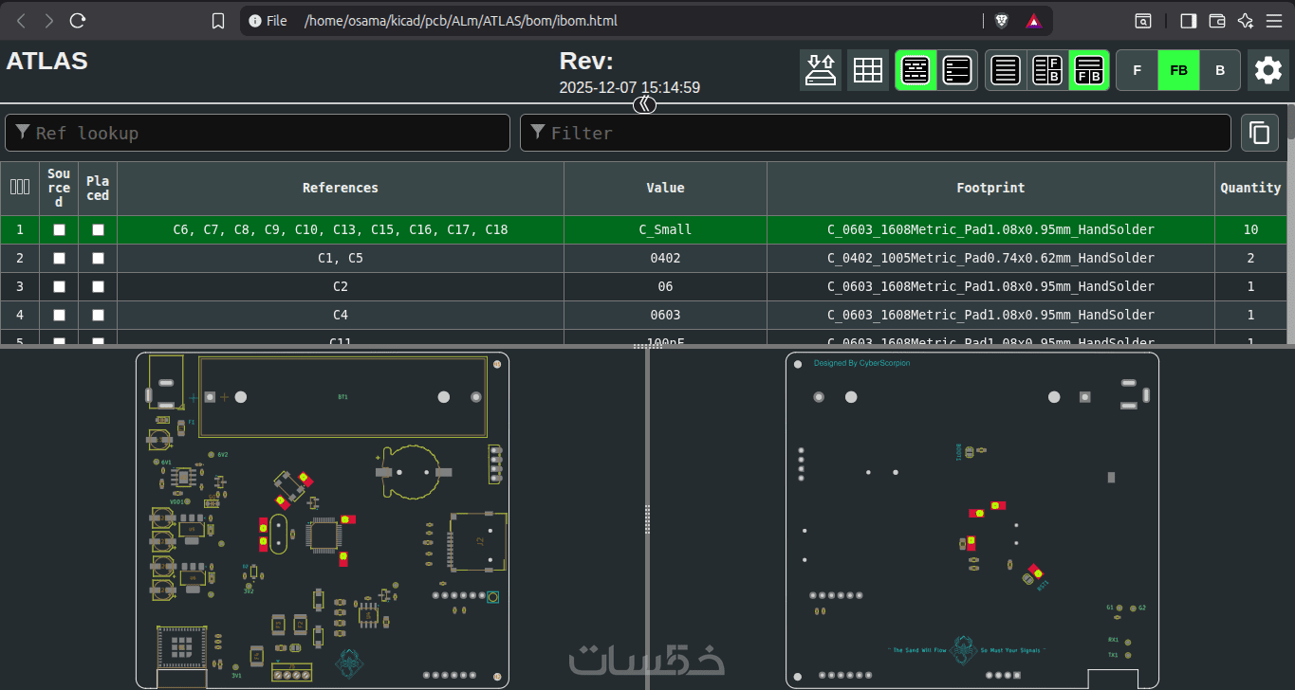This screenshot has height=690, width=1295.
Task: Show both sides with FB
Action: [1179, 70]
